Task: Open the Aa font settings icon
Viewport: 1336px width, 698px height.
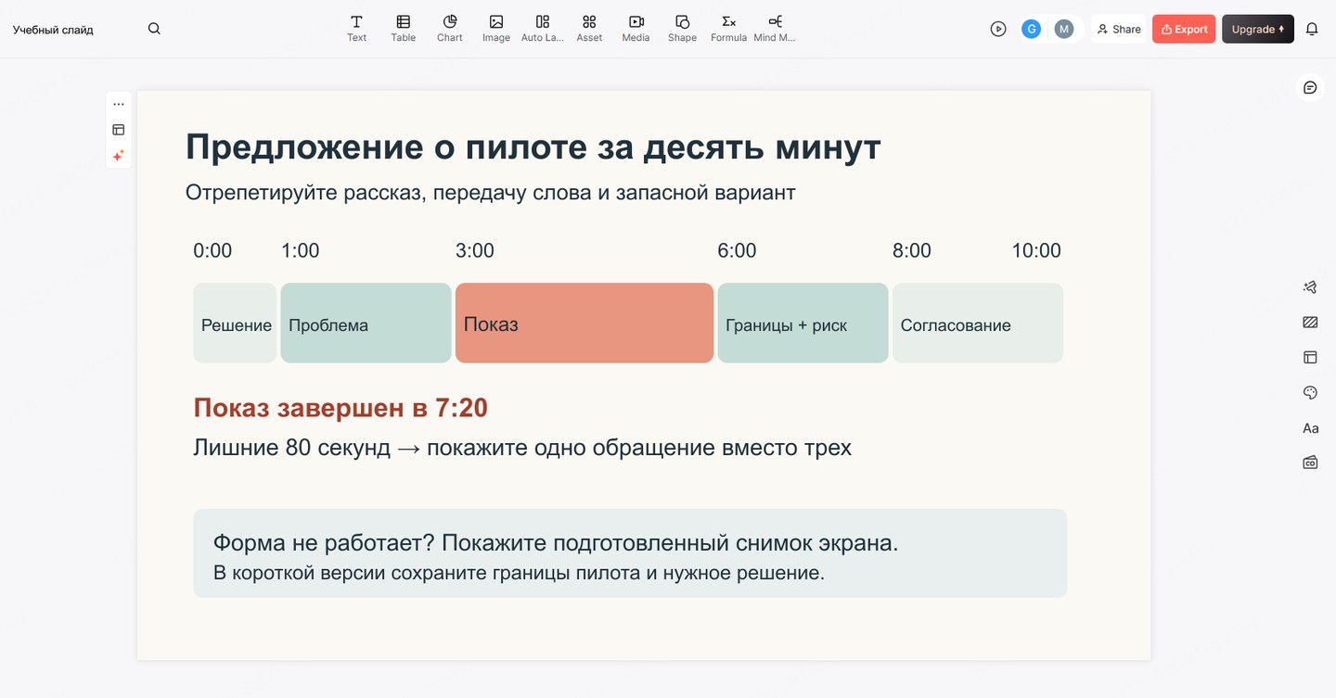Action: pyautogui.click(x=1310, y=427)
